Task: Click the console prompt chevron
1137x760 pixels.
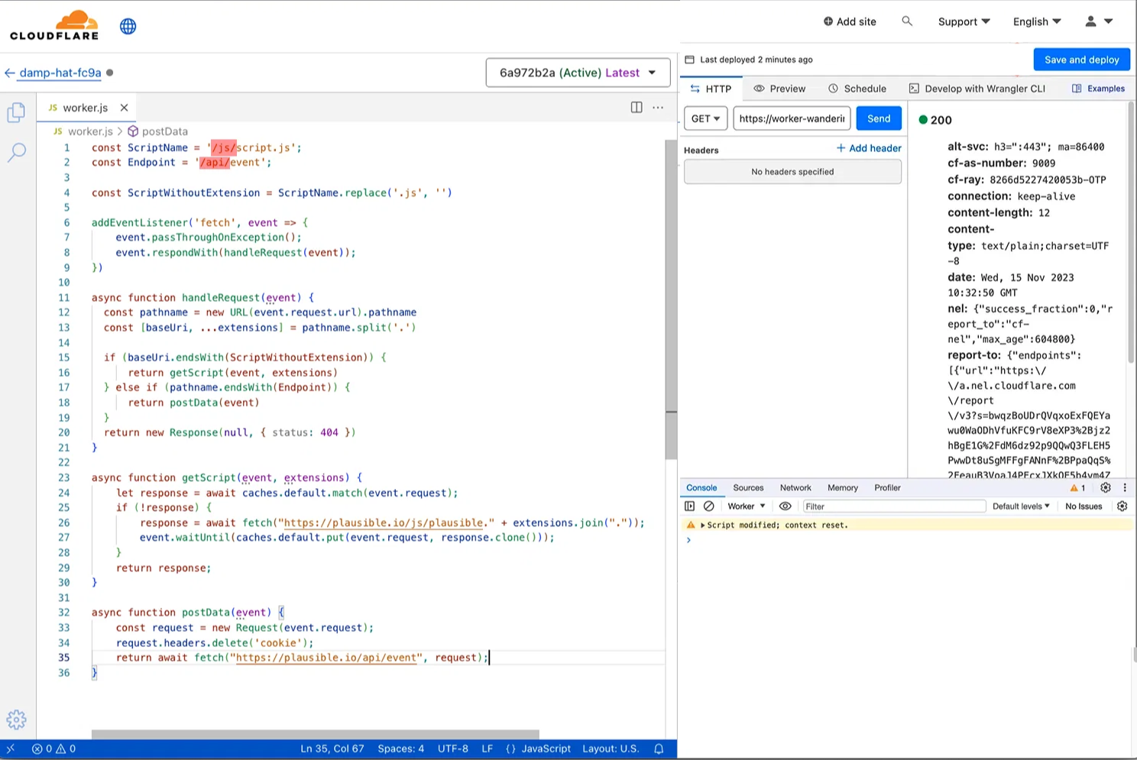Action: pos(688,540)
